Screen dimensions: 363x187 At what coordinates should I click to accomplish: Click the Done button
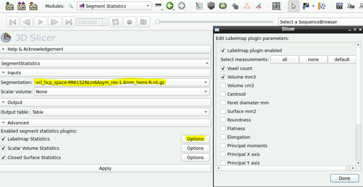click(344, 178)
